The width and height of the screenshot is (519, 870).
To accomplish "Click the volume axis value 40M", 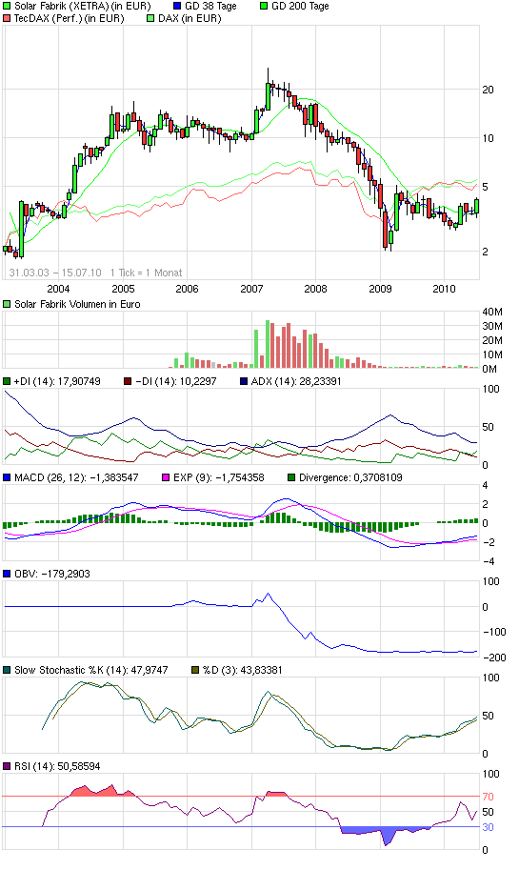I will (x=492, y=312).
